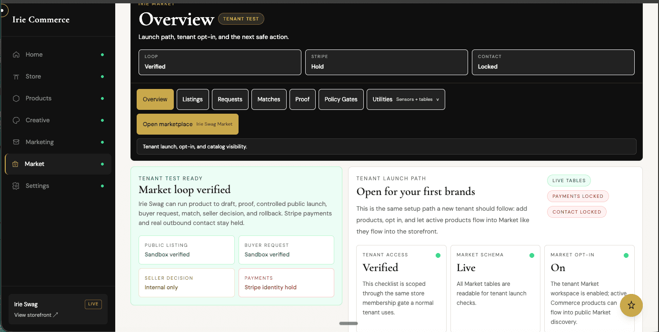Go to Products in the sidebar
Screen dimensions: 659x332
(58, 98)
